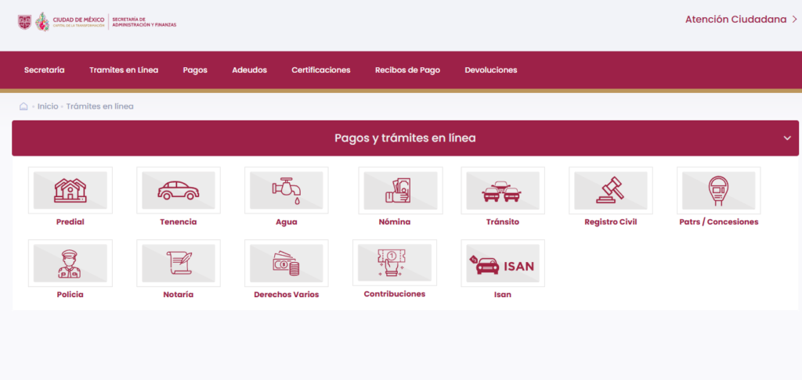
Task: Open the Pagos menu item
Action: pyautogui.click(x=195, y=70)
